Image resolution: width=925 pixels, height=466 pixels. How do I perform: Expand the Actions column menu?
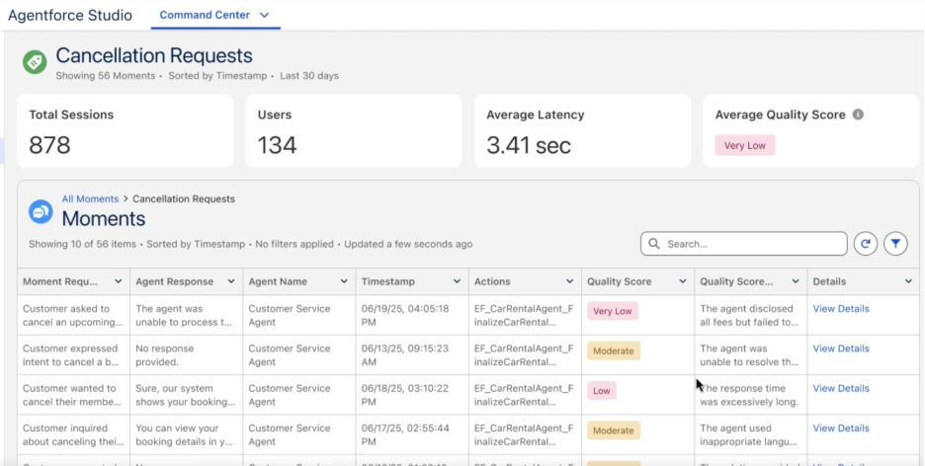point(570,281)
